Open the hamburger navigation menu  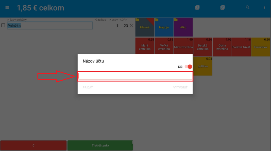click(8, 8)
